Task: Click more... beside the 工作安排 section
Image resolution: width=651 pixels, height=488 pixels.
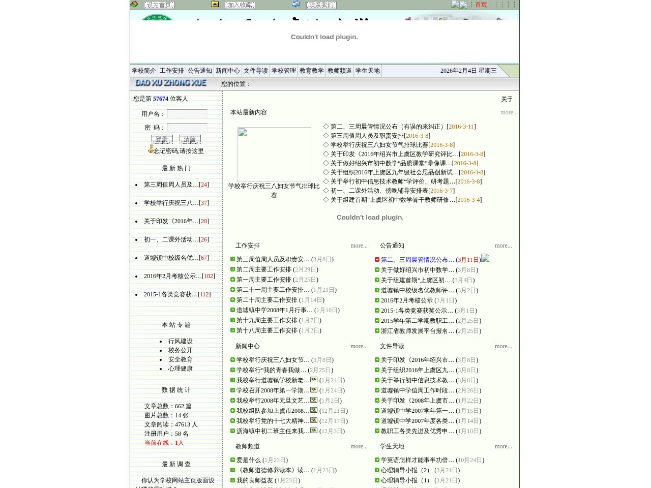Action: click(359, 246)
